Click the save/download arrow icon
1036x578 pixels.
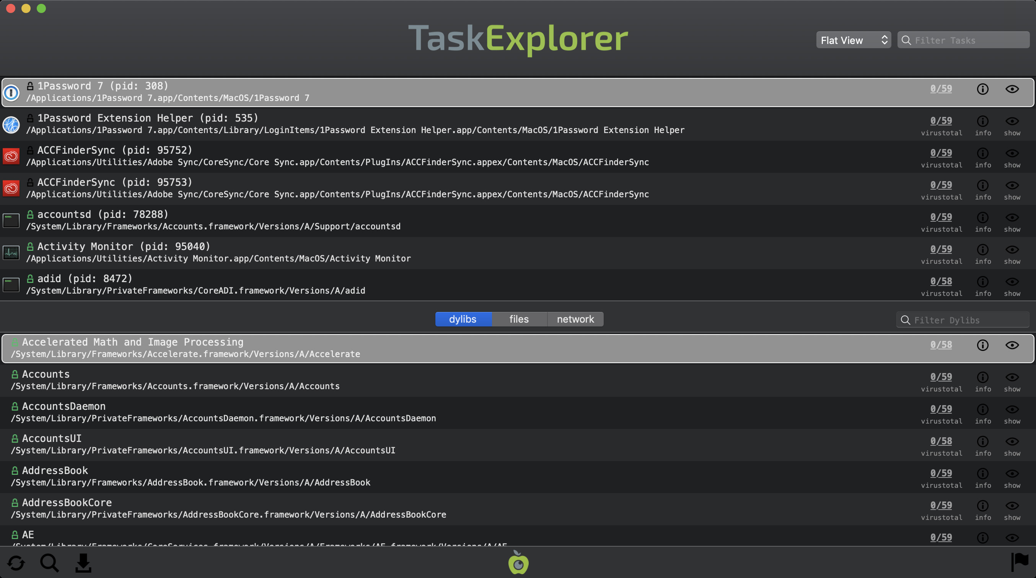83,563
